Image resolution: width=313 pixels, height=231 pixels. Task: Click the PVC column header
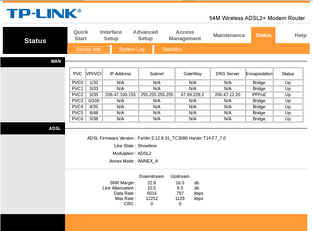(x=78, y=74)
